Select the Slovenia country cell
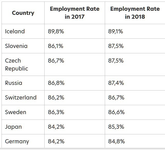Screen dimensions: 165x150 (x=16, y=46)
